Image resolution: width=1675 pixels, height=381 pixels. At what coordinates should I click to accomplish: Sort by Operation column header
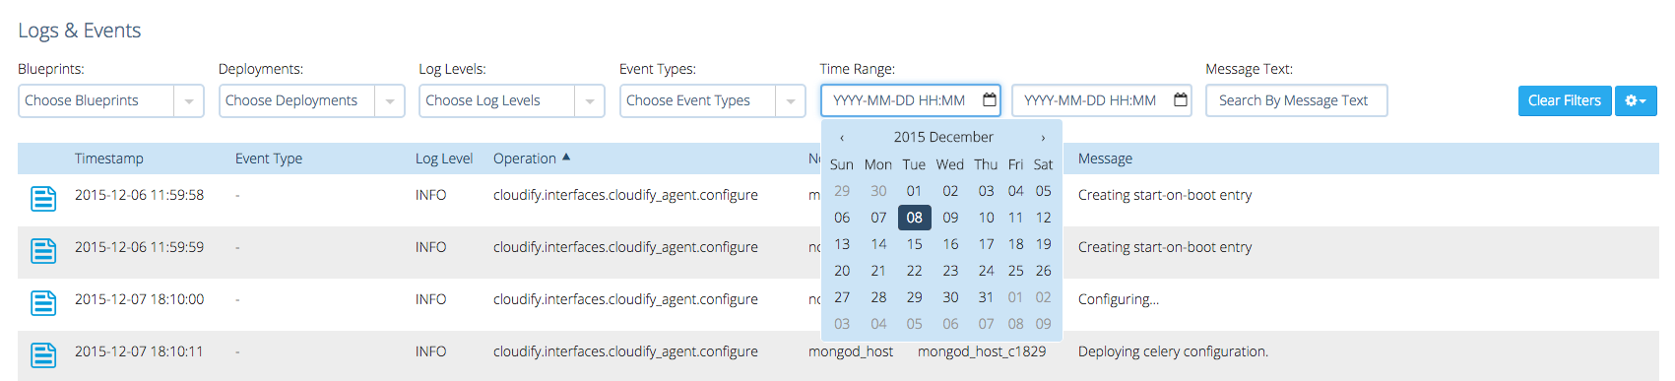(x=525, y=159)
